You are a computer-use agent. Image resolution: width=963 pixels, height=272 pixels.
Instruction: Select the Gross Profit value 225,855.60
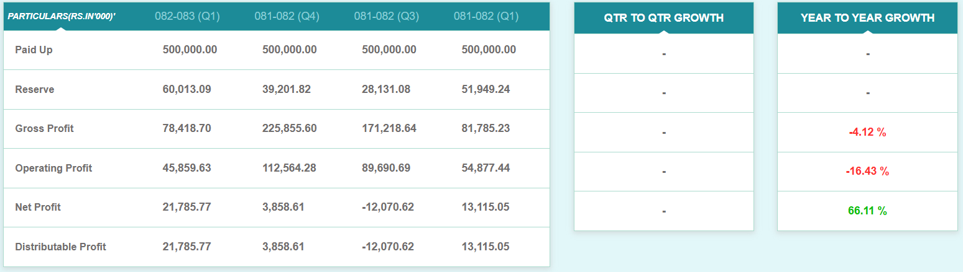[290, 129]
